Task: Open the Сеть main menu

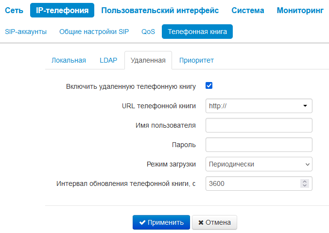Action: 14,10
